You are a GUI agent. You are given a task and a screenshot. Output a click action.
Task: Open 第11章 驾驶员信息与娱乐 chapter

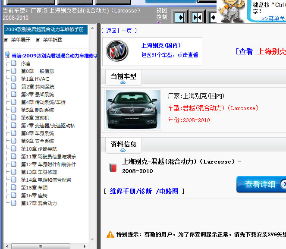click(x=48, y=157)
